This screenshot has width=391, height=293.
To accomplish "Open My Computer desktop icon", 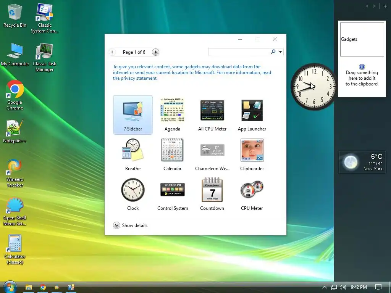I will [15, 55].
